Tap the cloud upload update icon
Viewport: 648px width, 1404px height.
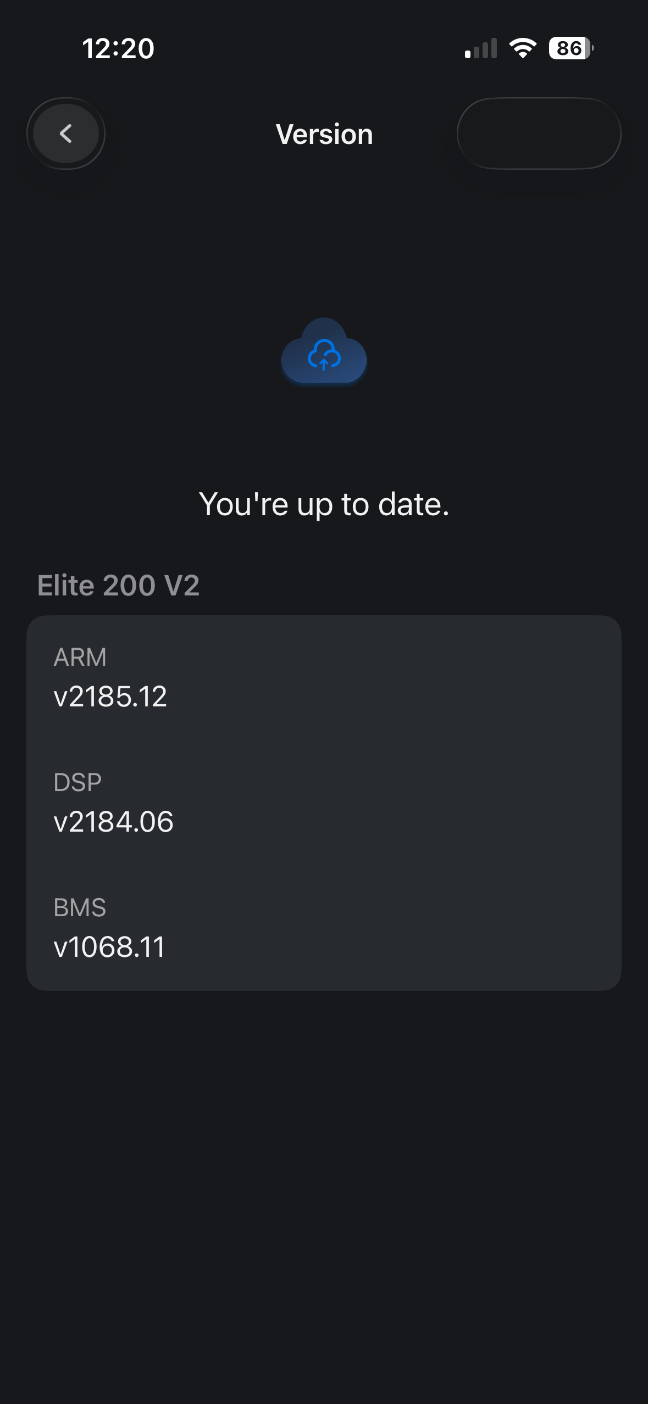click(x=324, y=355)
